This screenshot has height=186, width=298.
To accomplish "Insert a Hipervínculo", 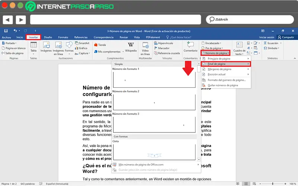I will [x=164, y=43].
